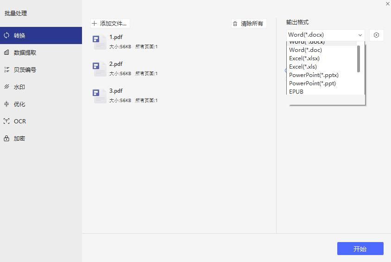Image resolution: width=391 pixels, height=262 pixels.
Task: Click the OCR scan-text icon
Action: click(6, 121)
